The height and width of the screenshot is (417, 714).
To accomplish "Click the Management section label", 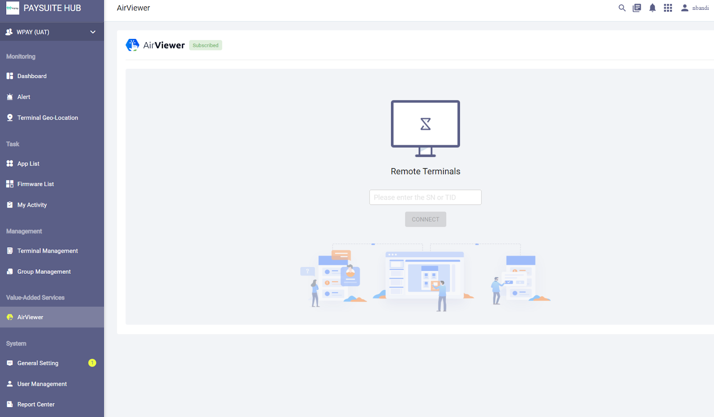I will point(24,231).
